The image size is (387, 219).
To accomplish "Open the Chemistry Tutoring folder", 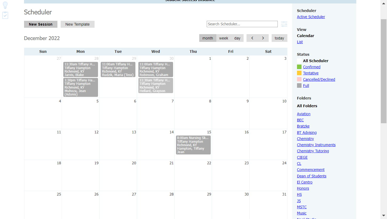I will pos(313,151).
